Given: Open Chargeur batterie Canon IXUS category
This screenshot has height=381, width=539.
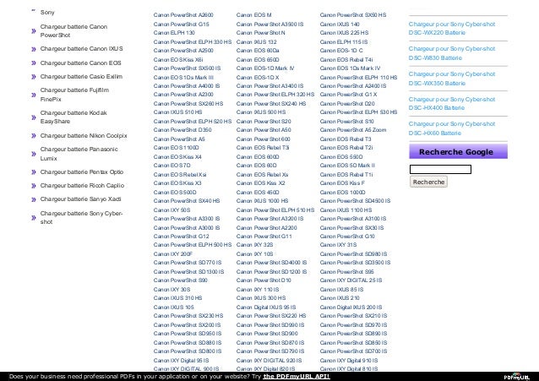Looking at the screenshot, I should pyautogui.click(x=81, y=49).
